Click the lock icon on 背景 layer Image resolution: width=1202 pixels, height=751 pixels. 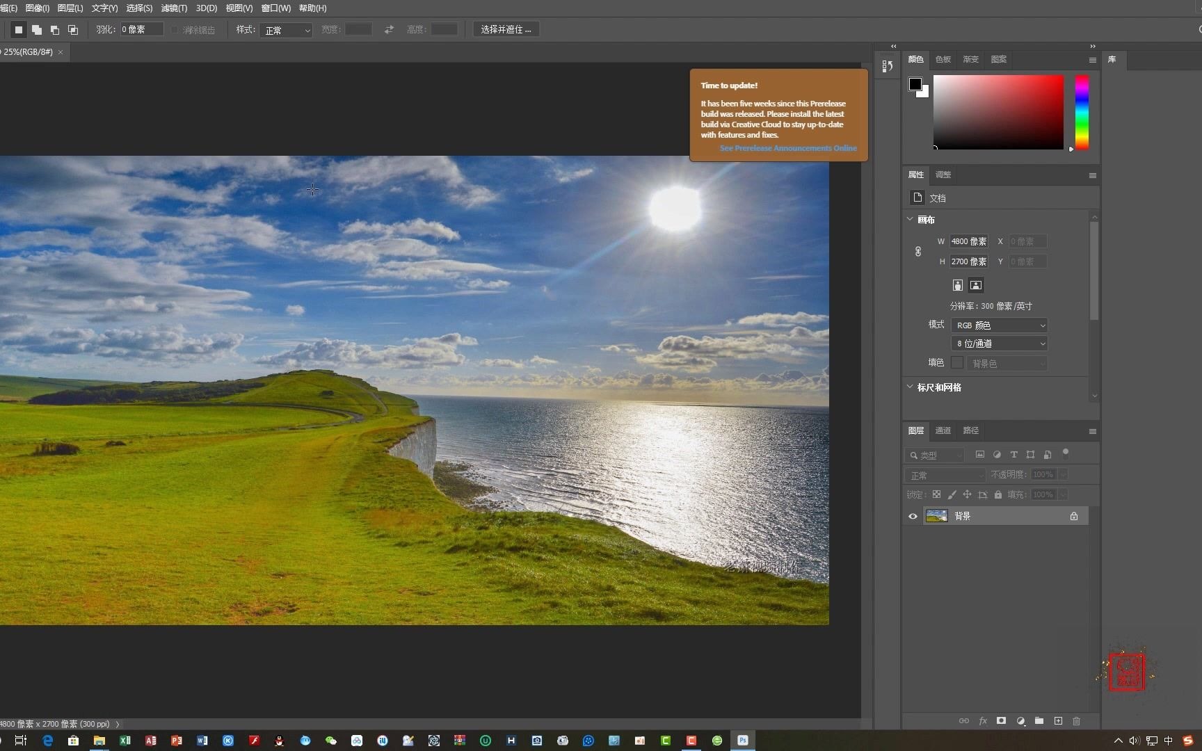coord(1074,516)
